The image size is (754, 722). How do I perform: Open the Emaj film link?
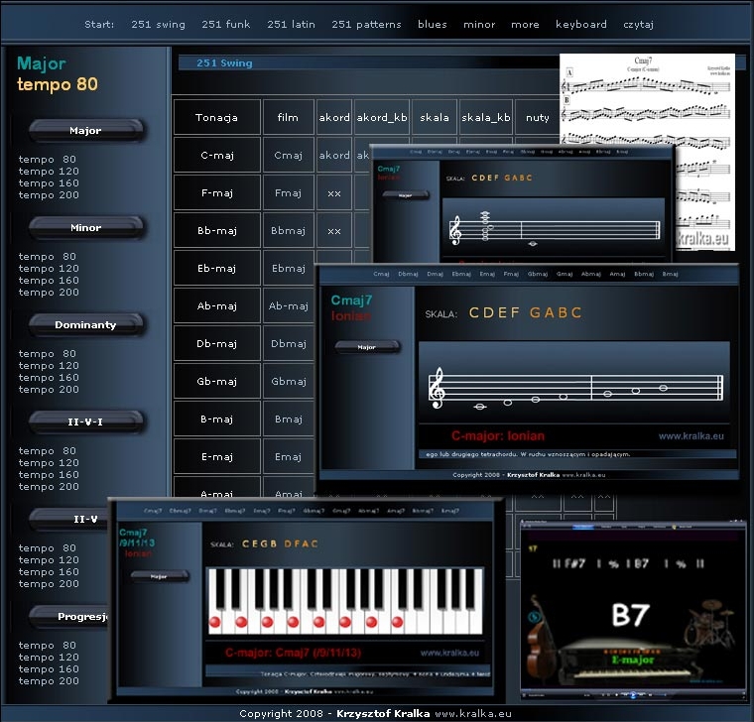288,456
